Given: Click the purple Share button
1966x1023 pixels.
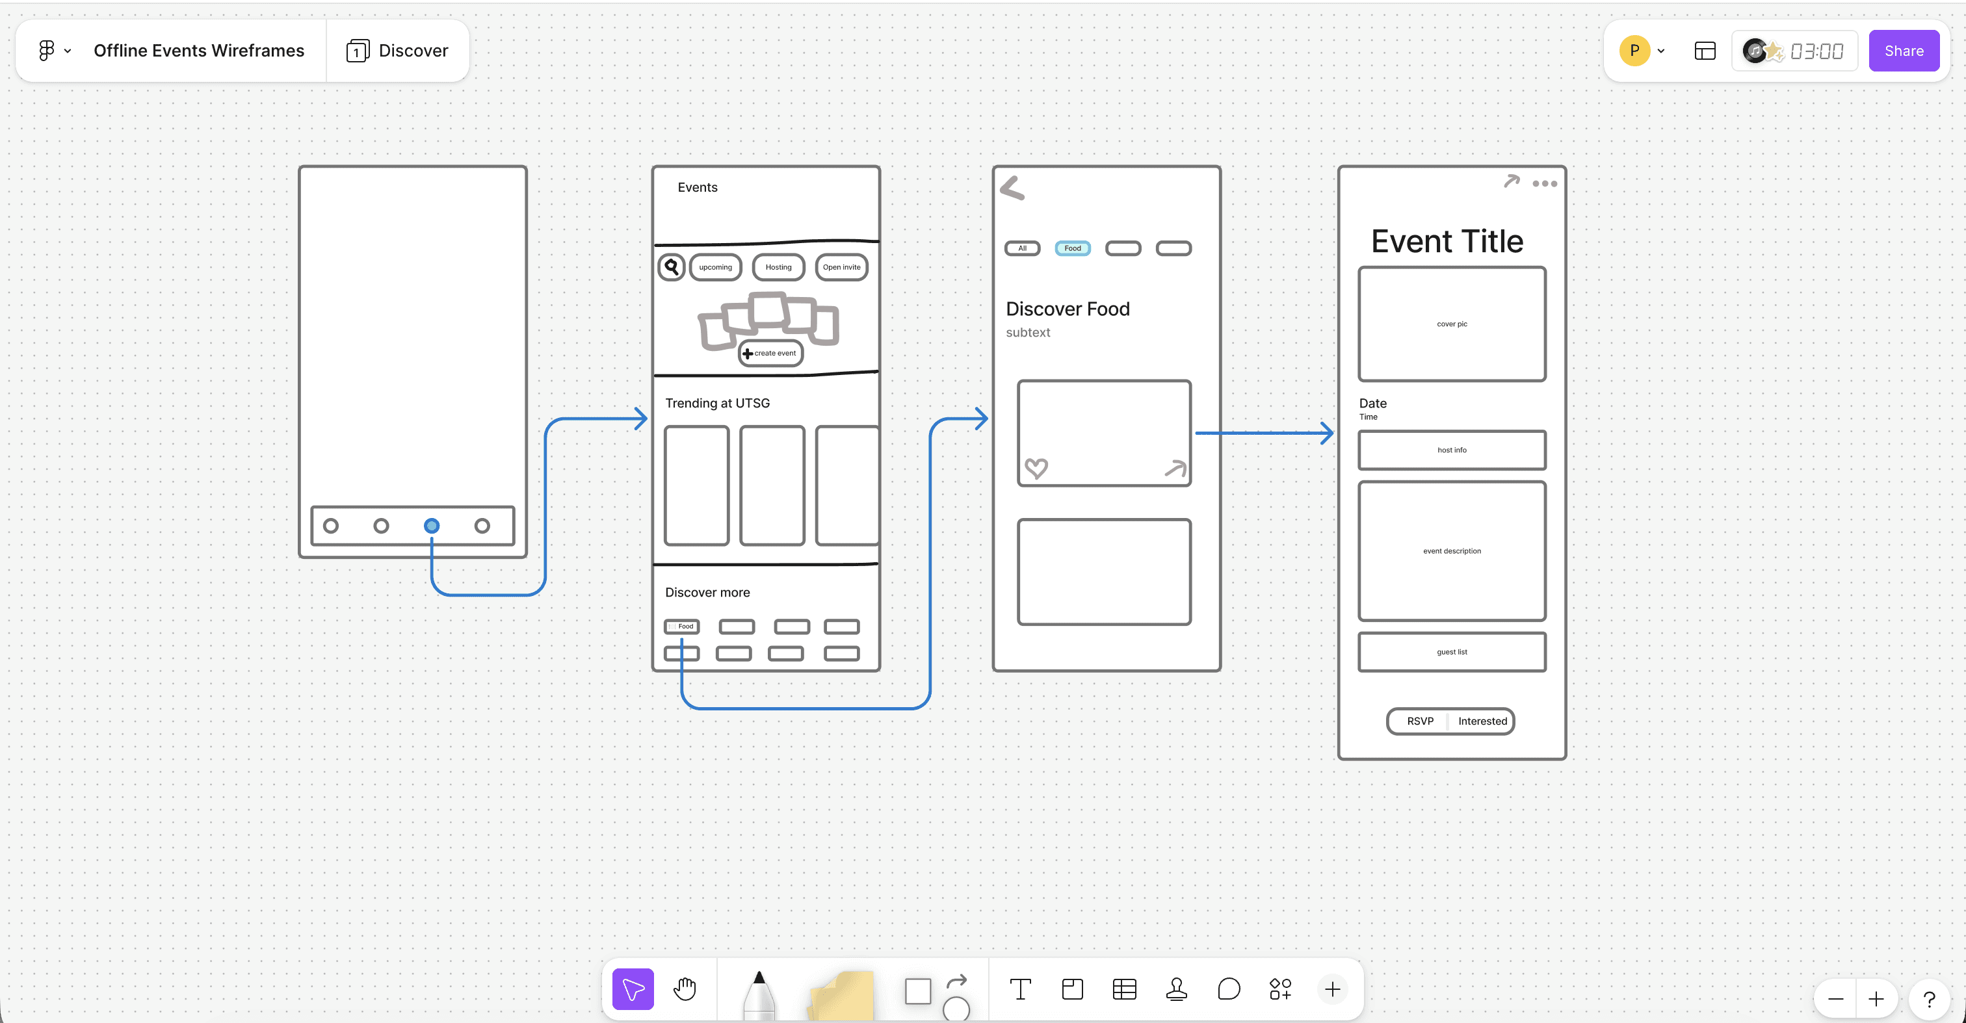Looking at the screenshot, I should coord(1904,51).
